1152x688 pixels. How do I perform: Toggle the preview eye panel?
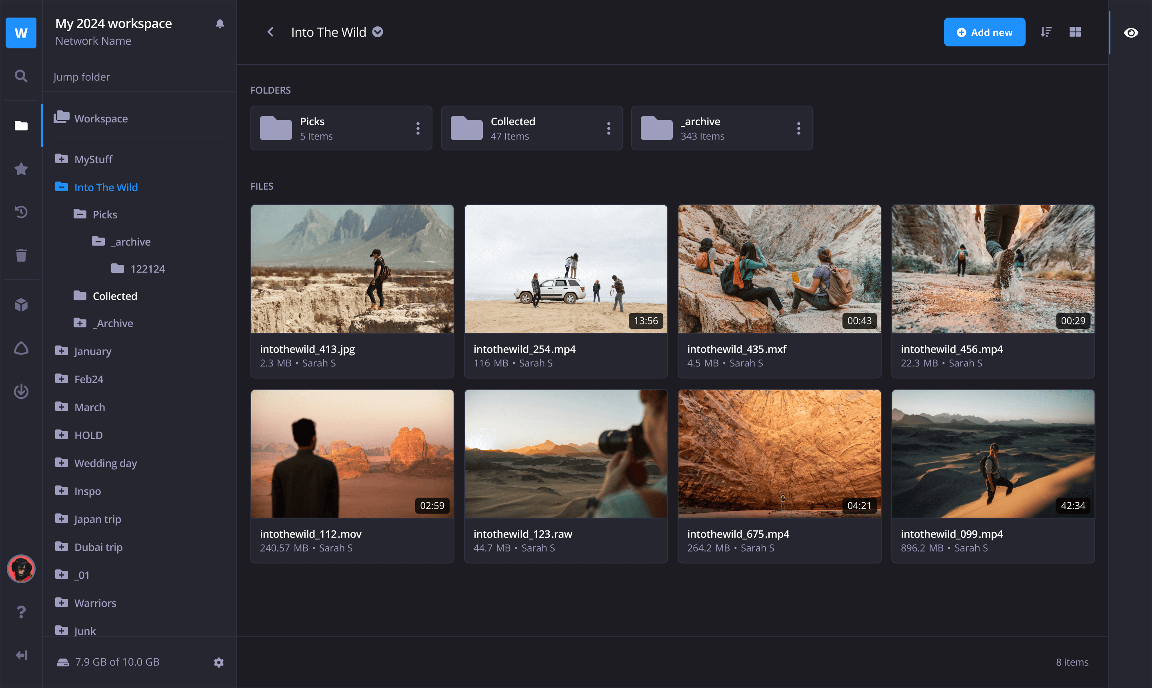1131,32
